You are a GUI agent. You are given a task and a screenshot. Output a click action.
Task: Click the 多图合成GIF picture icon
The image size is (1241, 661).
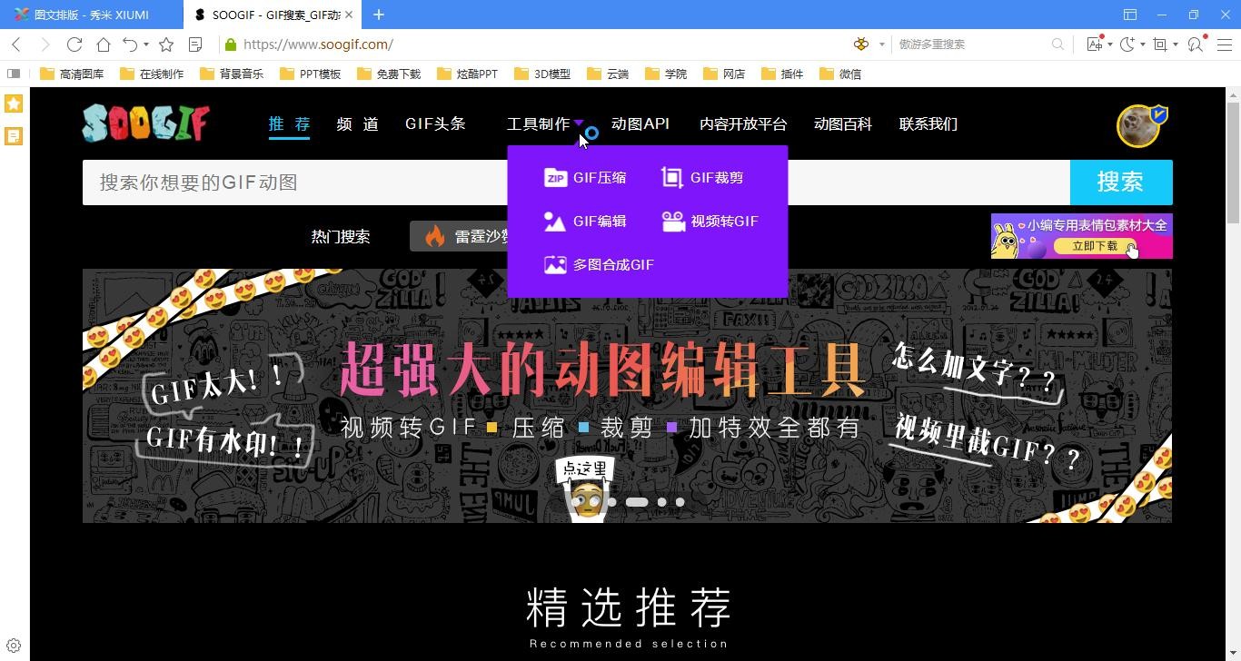pos(555,265)
